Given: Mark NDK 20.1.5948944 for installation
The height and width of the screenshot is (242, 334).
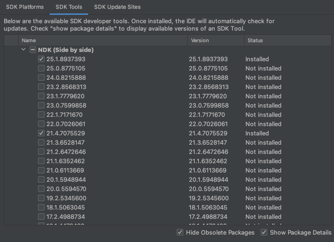Looking at the screenshot, I should [x=42, y=179].
